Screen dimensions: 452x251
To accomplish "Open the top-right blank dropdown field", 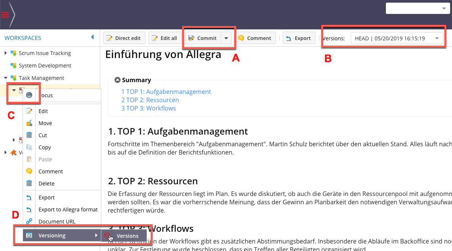I will pyautogui.click(x=416, y=8).
